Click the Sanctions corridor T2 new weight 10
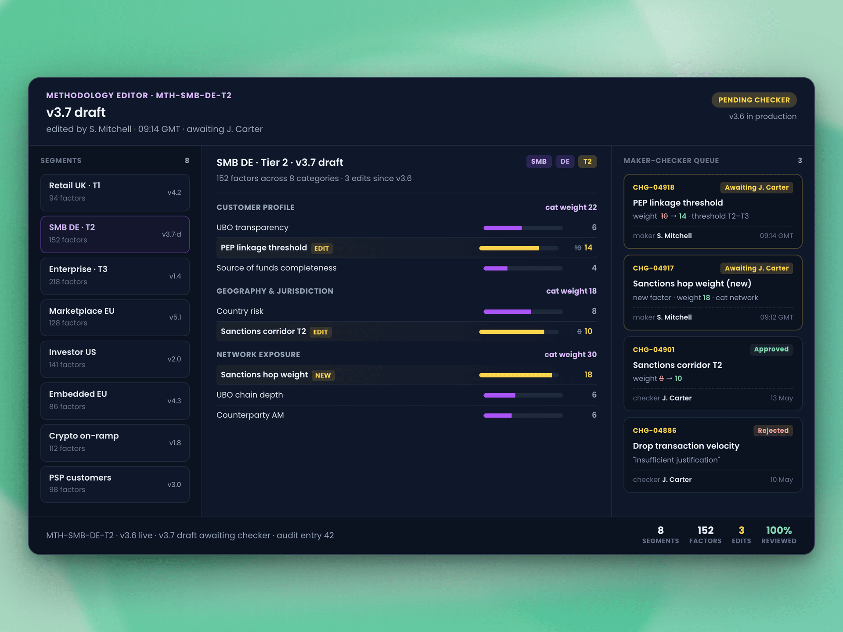 (x=588, y=331)
